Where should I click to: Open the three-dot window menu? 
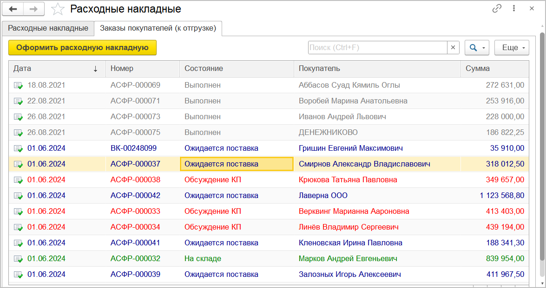coord(514,8)
